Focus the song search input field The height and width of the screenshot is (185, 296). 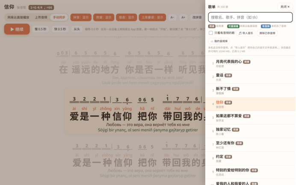(x=250, y=18)
